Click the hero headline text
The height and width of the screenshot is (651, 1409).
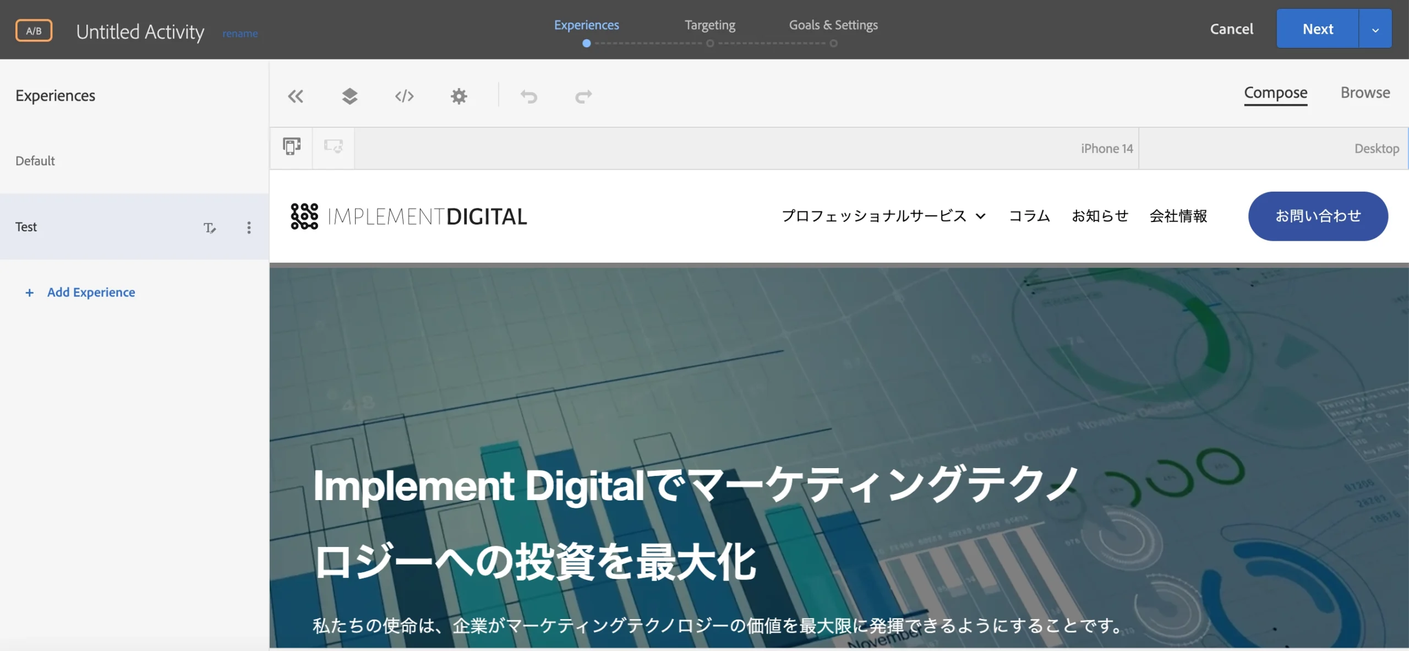696,523
